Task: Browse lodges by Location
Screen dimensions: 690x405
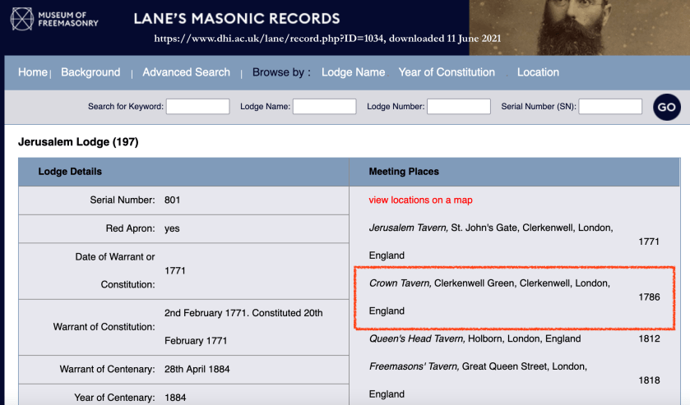Action: pyautogui.click(x=538, y=72)
